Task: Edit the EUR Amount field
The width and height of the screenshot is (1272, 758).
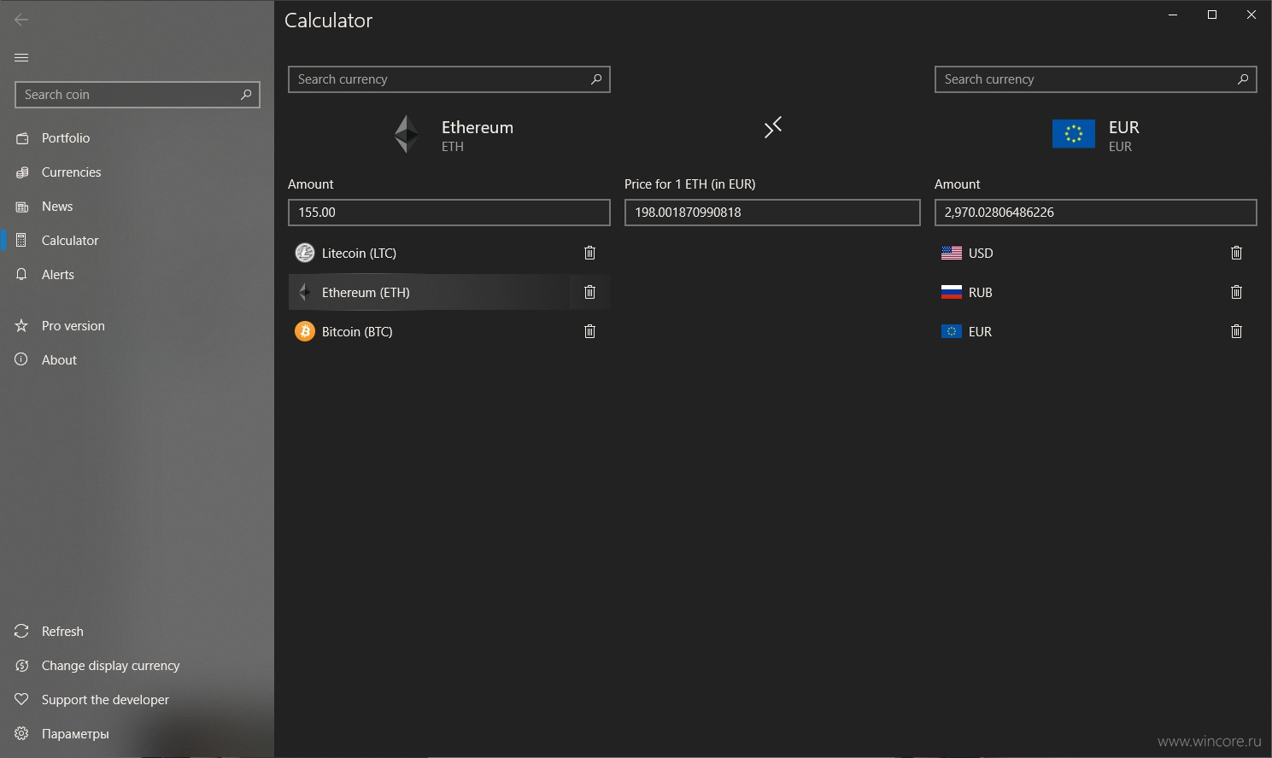Action: (x=1096, y=213)
